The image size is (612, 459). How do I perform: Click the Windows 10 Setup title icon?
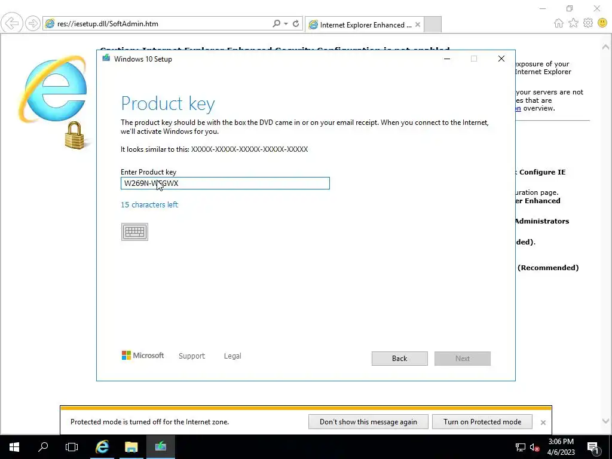pyautogui.click(x=106, y=59)
